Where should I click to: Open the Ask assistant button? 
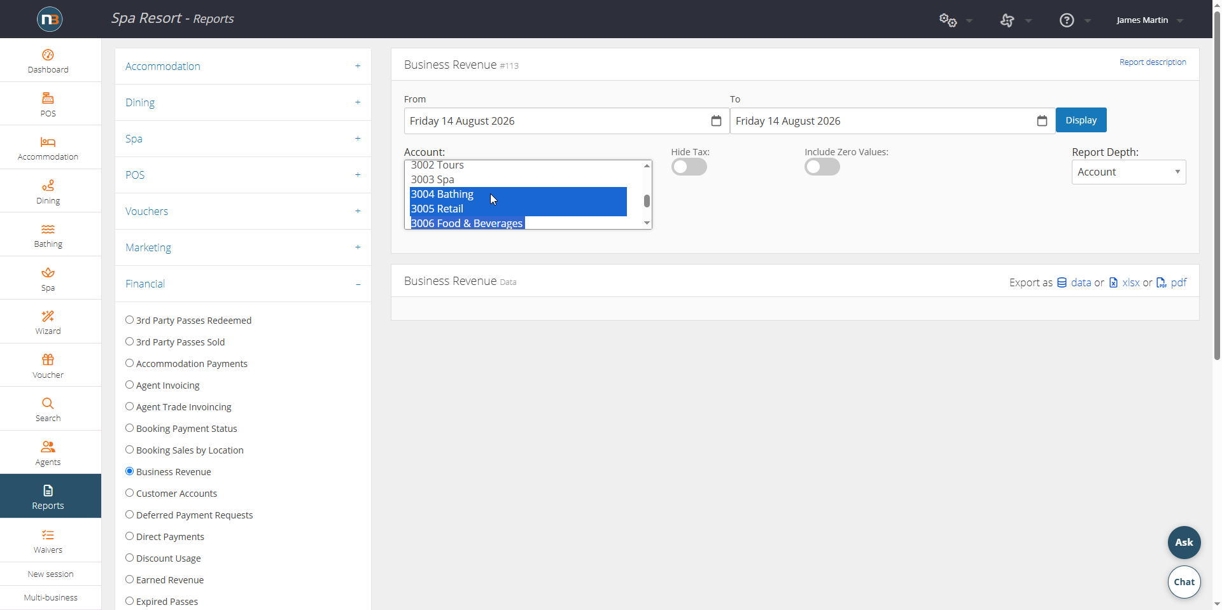[x=1184, y=543]
